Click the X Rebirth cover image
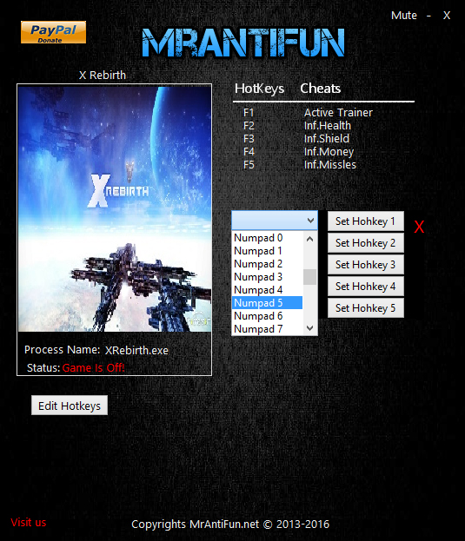This screenshot has width=465, height=541. tap(115, 208)
